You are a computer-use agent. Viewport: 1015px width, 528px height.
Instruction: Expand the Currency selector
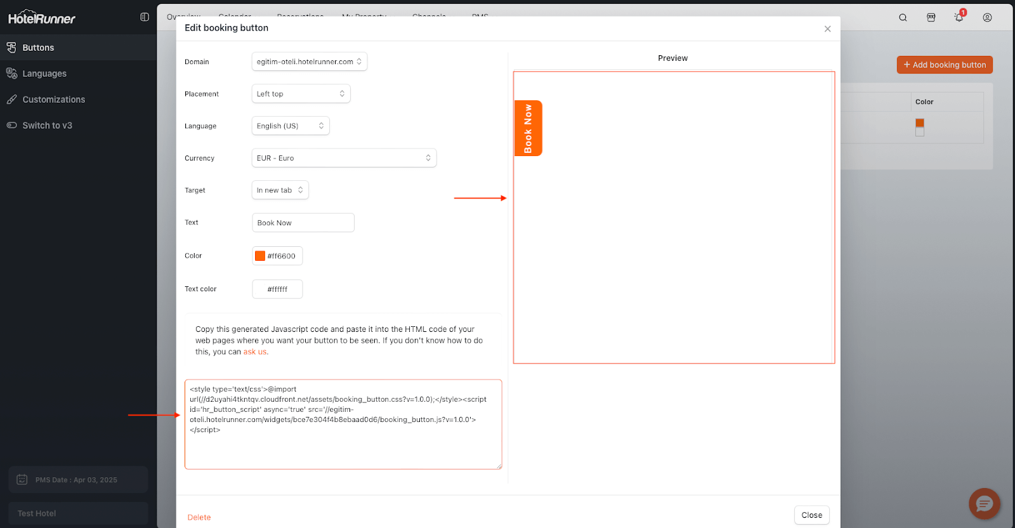pos(344,158)
